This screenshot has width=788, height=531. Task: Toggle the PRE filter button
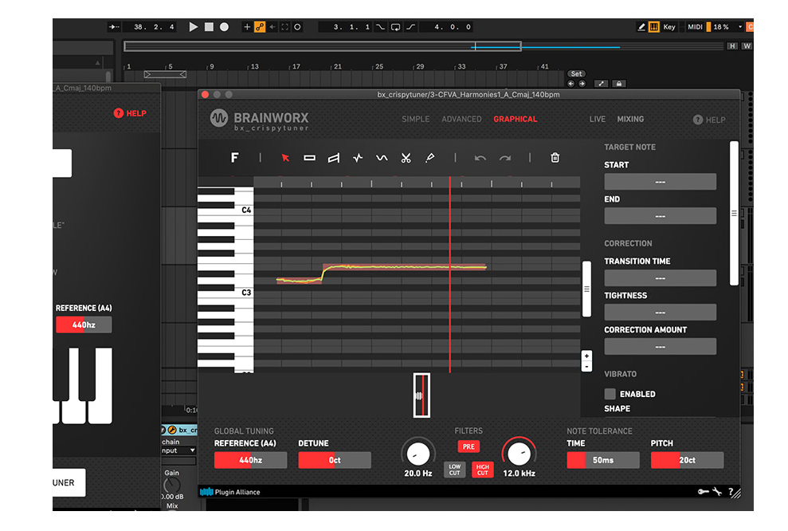tap(468, 446)
